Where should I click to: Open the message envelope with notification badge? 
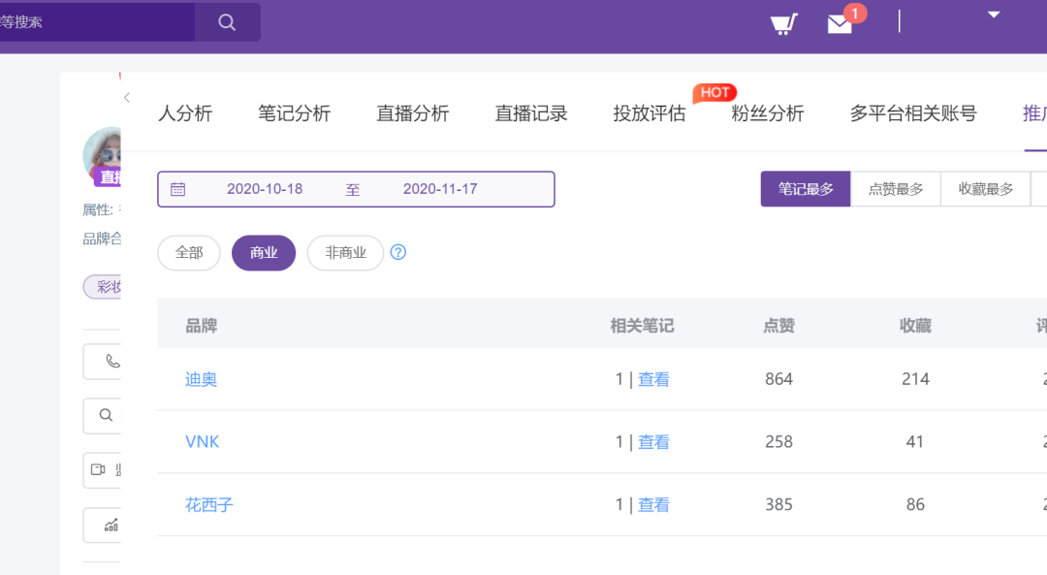point(840,23)
